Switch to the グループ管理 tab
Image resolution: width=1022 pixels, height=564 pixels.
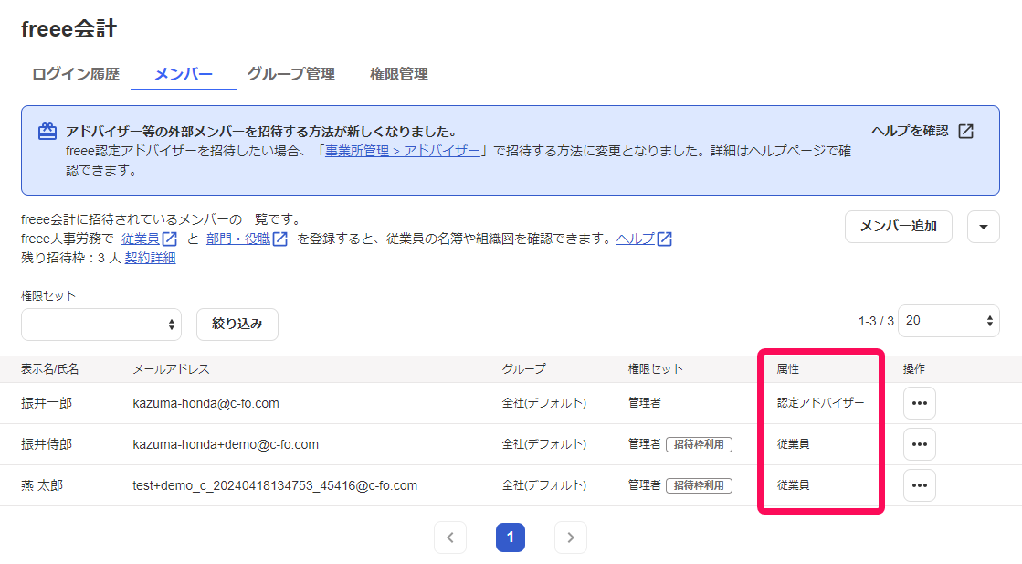(x=290, y=74)
